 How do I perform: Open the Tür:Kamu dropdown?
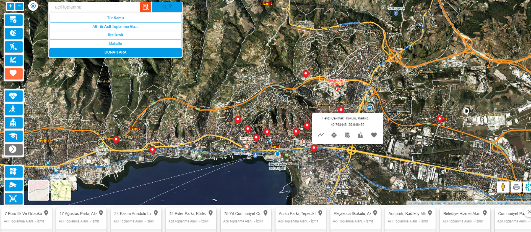115,18
